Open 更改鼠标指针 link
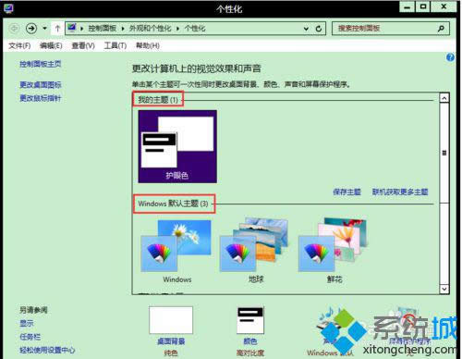 41,98
